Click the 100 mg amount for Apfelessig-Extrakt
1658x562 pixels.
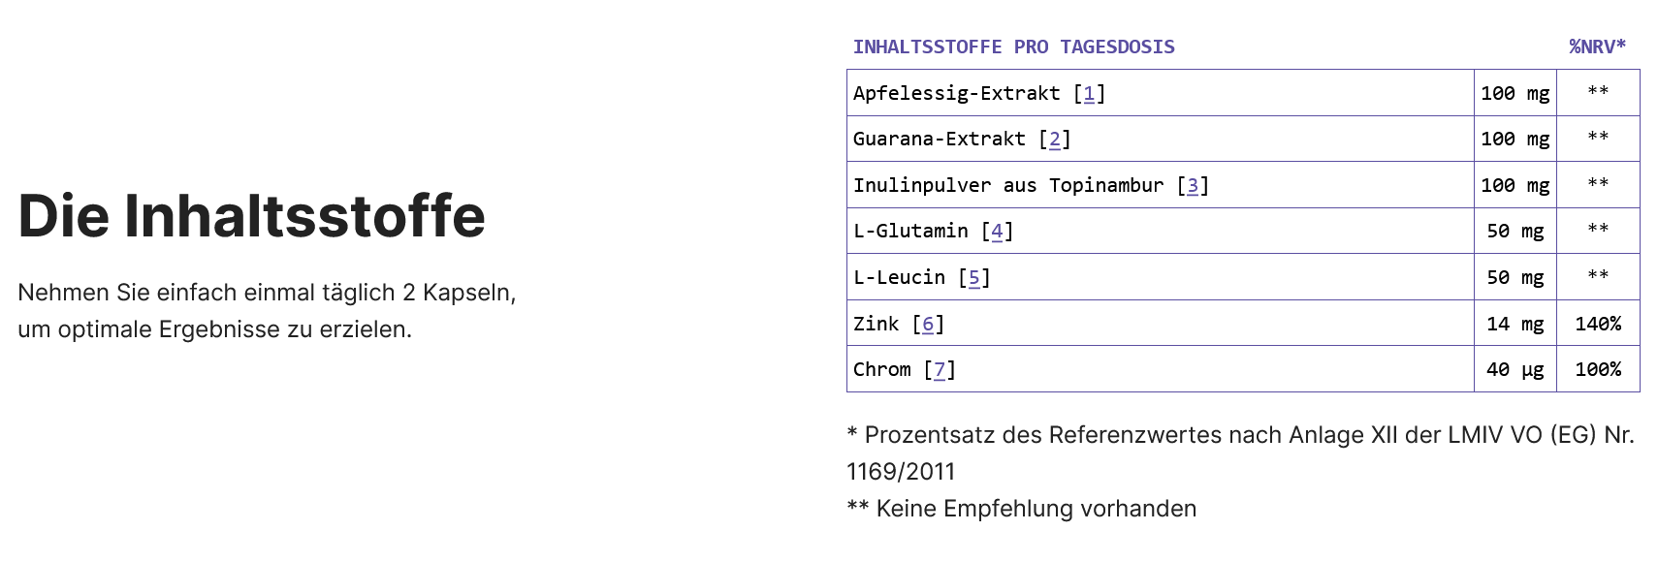coord(1515,93)
